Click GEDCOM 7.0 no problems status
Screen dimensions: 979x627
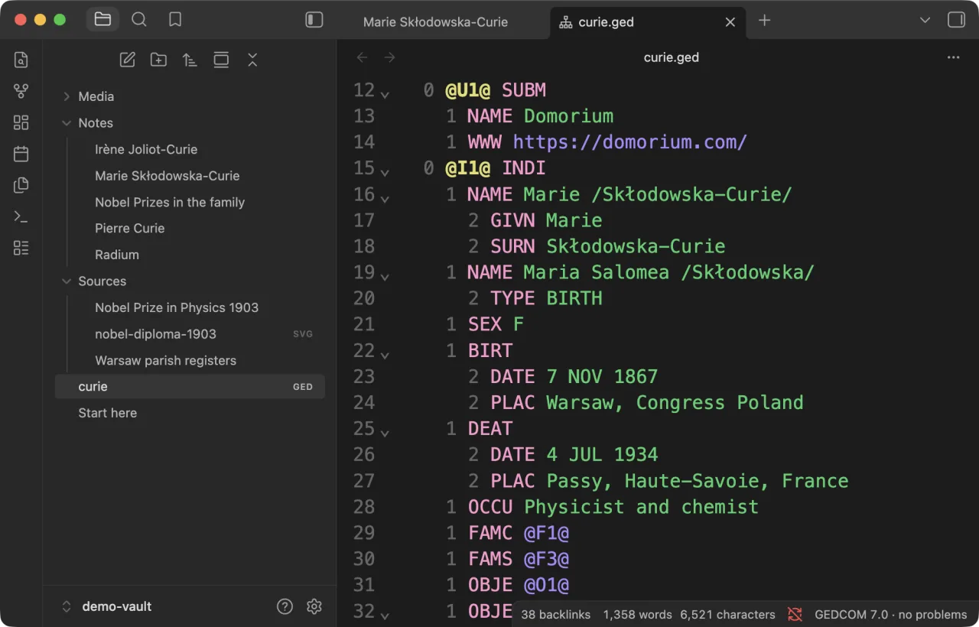pyautogui.click(x=891, y=614)
